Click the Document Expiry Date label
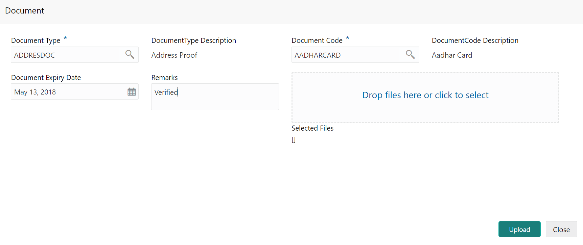Screen dimensions: 583x245 coord(46,78)
